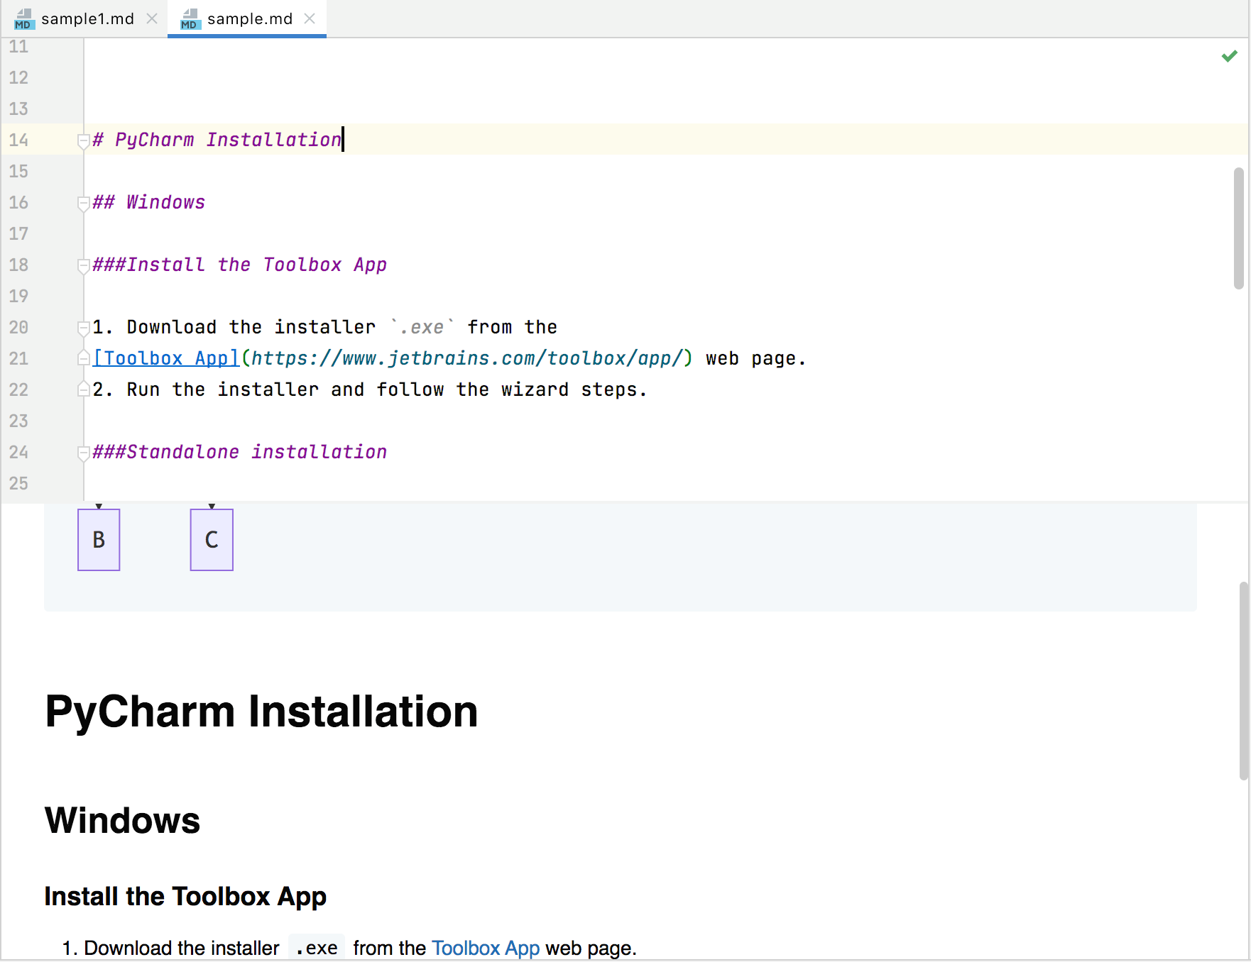This screenshot has height=962, width=1251.
Task: Close the sample1.md tab
Action: pyautogui.click(x=151, y=19)
